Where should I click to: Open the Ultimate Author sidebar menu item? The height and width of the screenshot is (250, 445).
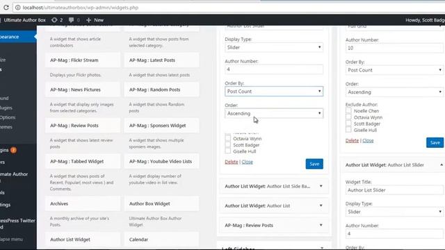click(14, 177)
